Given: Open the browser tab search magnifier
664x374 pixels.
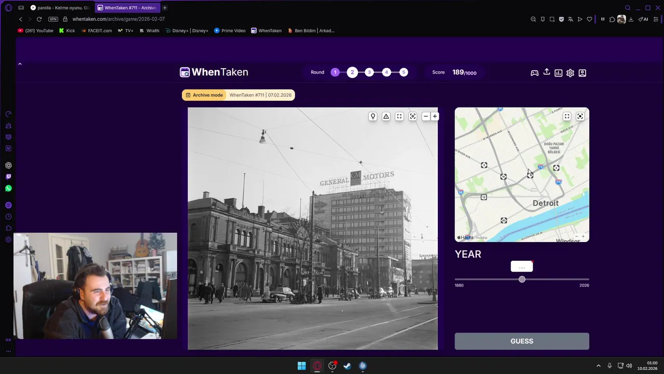Looking at the screenshot, I should (x=628, y=8).
